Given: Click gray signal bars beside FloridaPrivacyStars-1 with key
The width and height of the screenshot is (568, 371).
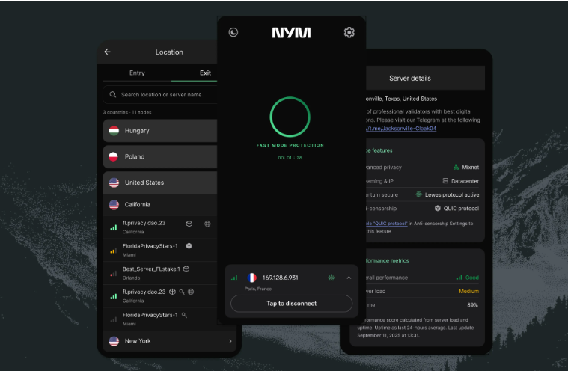Looking at the screenshot, I should [x=114, y=319].
